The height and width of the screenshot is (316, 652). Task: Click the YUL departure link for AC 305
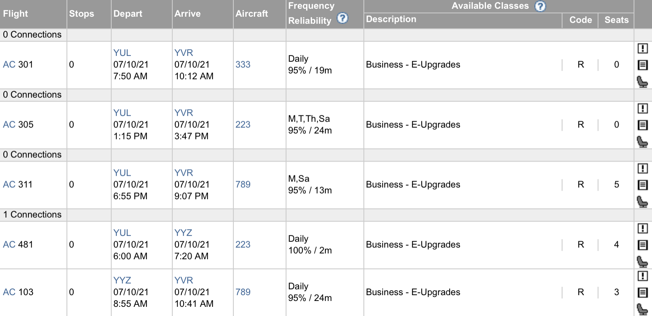pyautogui.click(x=122, y=113)
